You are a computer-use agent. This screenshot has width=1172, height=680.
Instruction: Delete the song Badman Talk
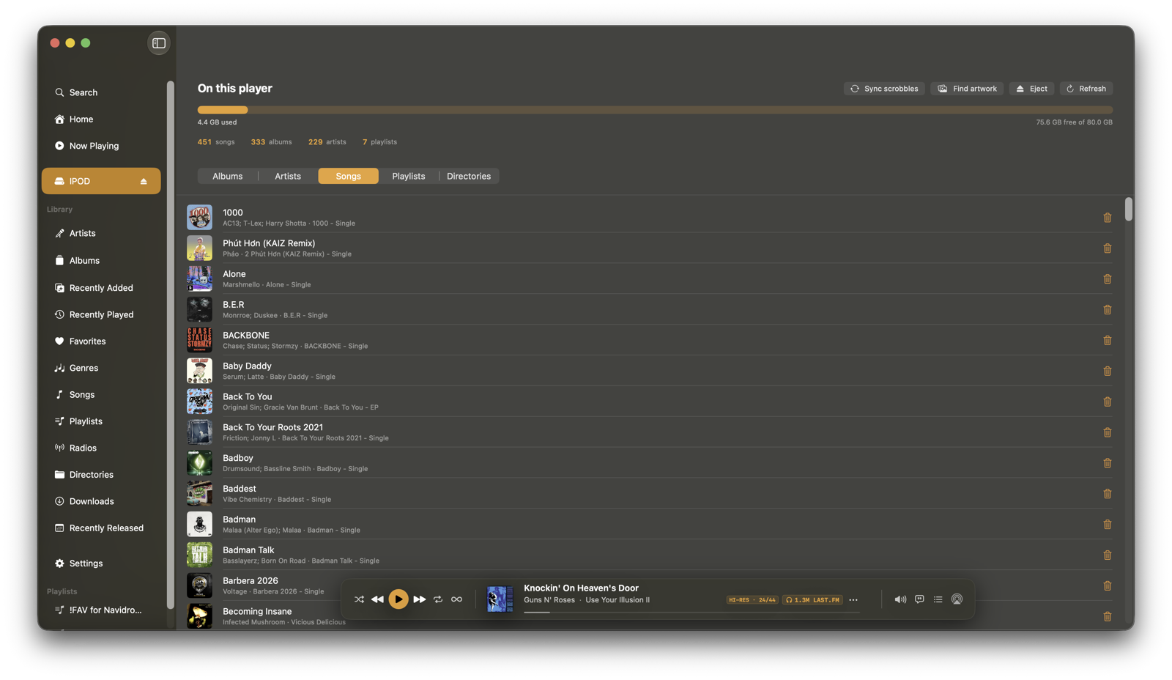pos(1108,555)
